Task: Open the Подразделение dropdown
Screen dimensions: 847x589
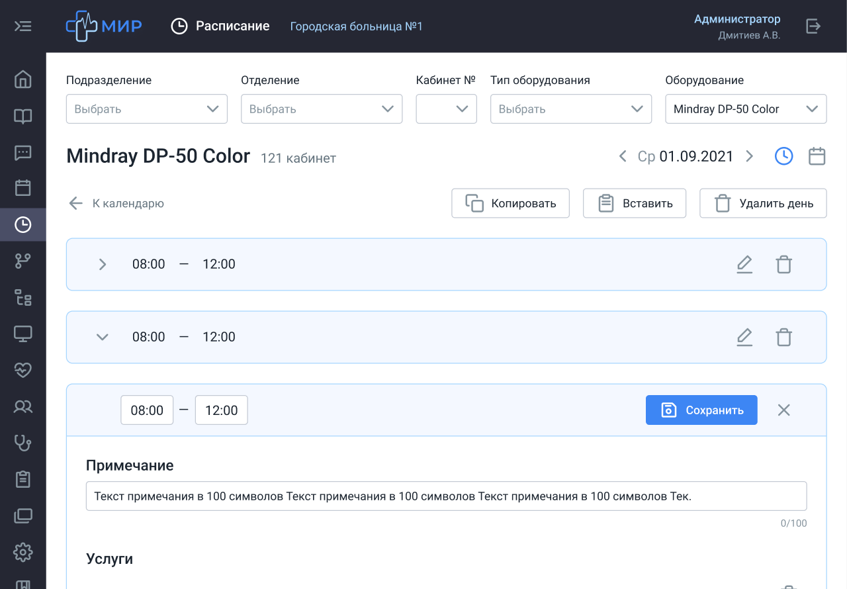Action: 147,109
